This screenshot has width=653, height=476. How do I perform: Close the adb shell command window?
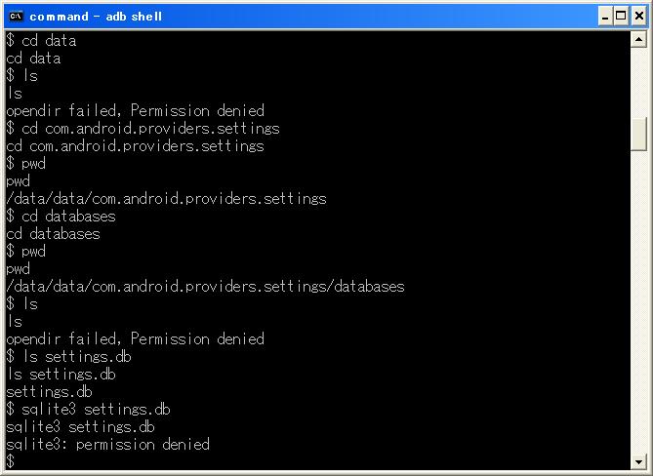639,17
